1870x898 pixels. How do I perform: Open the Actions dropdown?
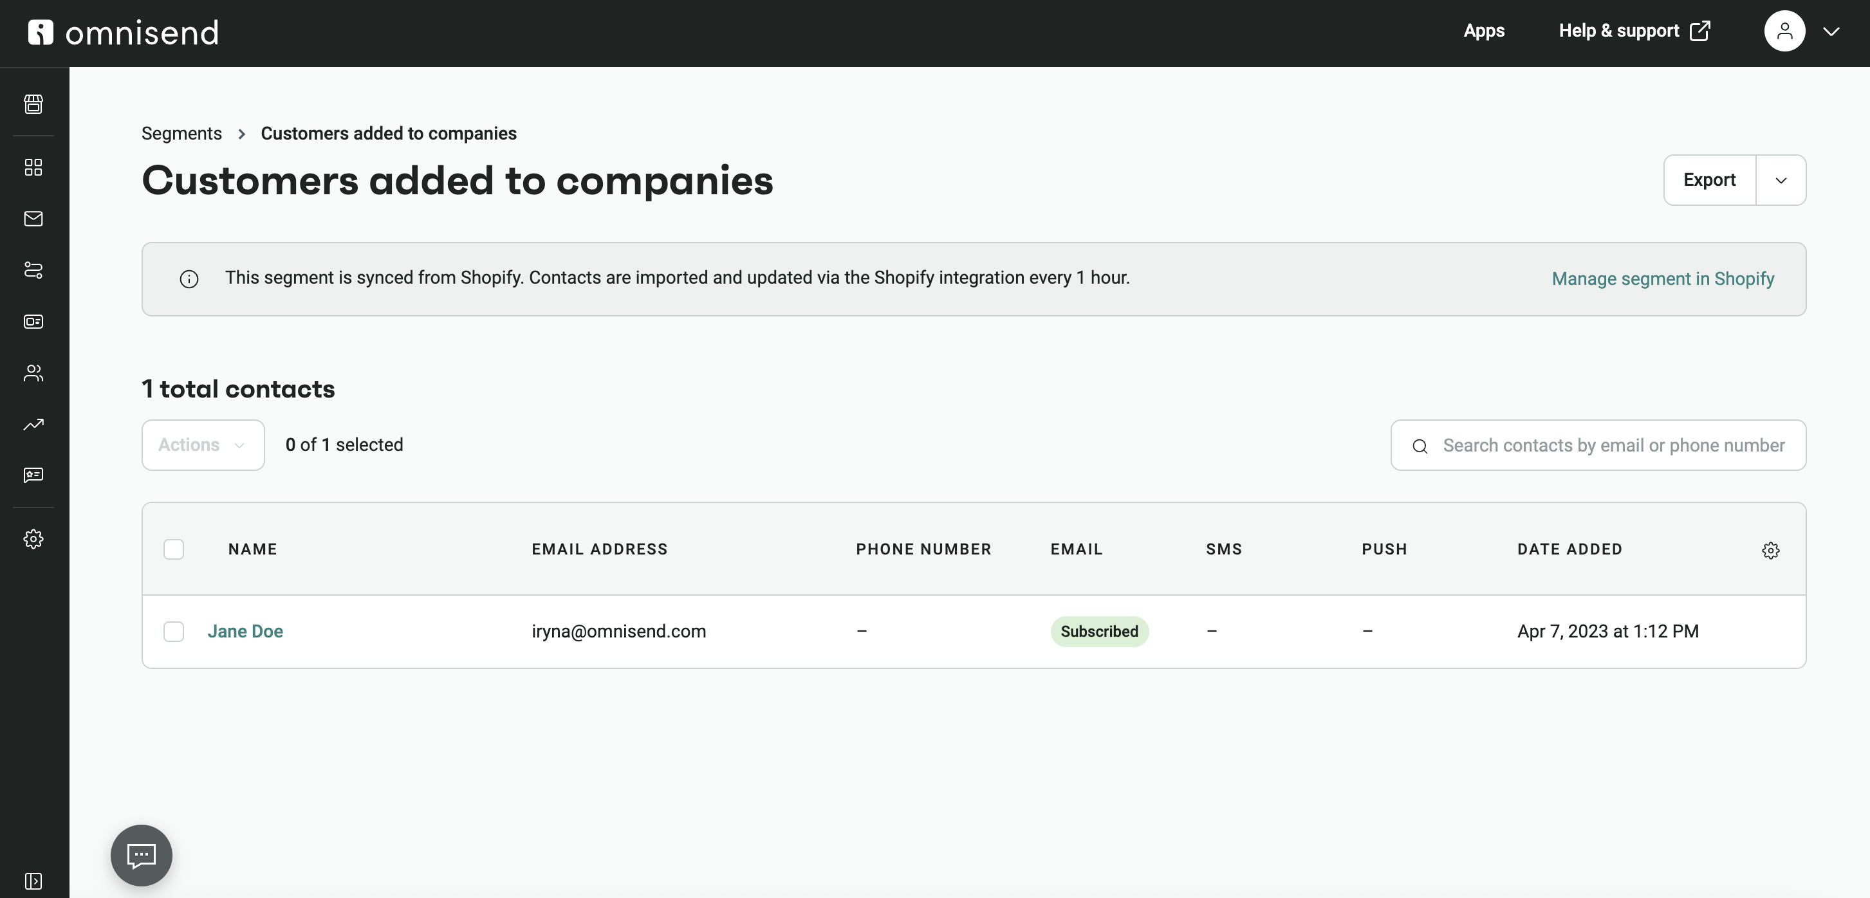pos(203,445)
